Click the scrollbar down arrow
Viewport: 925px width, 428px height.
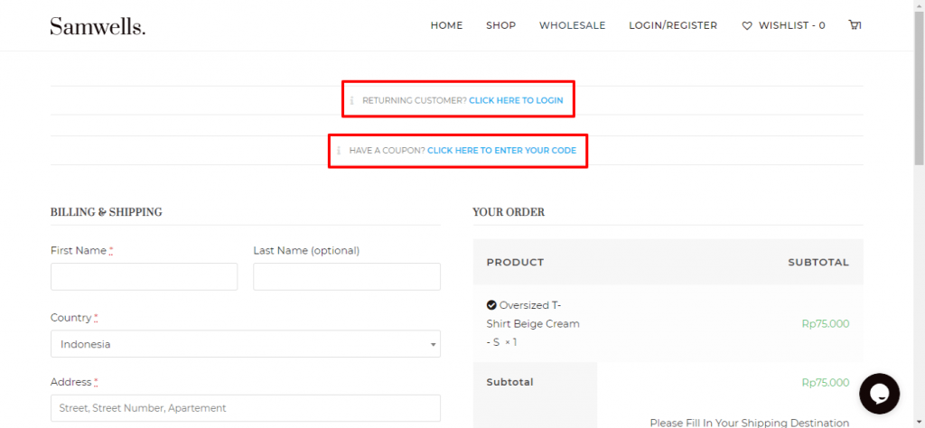(x=918, y=422)
